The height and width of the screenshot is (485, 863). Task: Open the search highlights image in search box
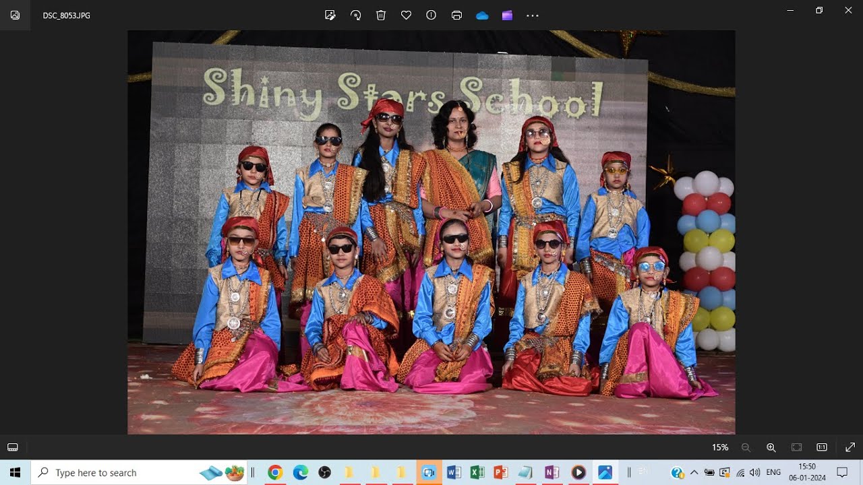pyautogui.click(x=222, y=472)
